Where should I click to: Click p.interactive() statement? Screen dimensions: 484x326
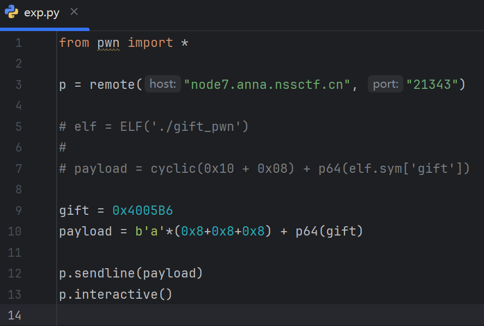point(116,294)
